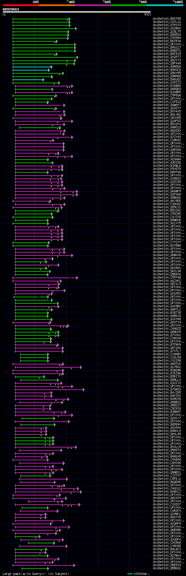Select the UniRef100_Q6GNF9 label
Screen dimensions: 186x576
(x=167, y=191)
